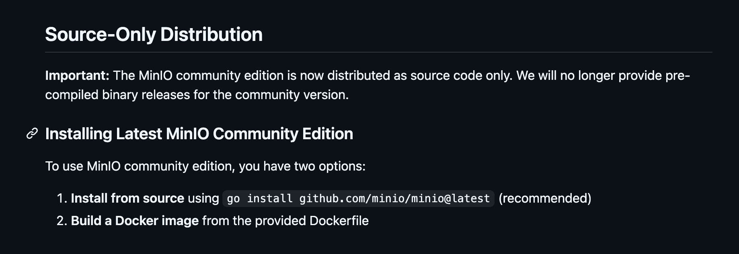Click the bold Important: label
Screen dimensions: 739x254
point(77,75)
